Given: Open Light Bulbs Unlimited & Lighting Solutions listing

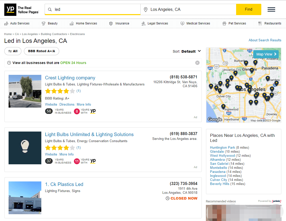Looking at the screenshot, I should tap(89, 135).
